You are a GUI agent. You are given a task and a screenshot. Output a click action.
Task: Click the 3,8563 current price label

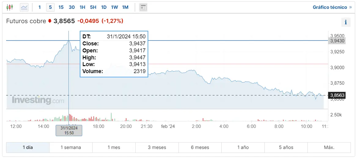pyautogui.click(x=337, y=95)
